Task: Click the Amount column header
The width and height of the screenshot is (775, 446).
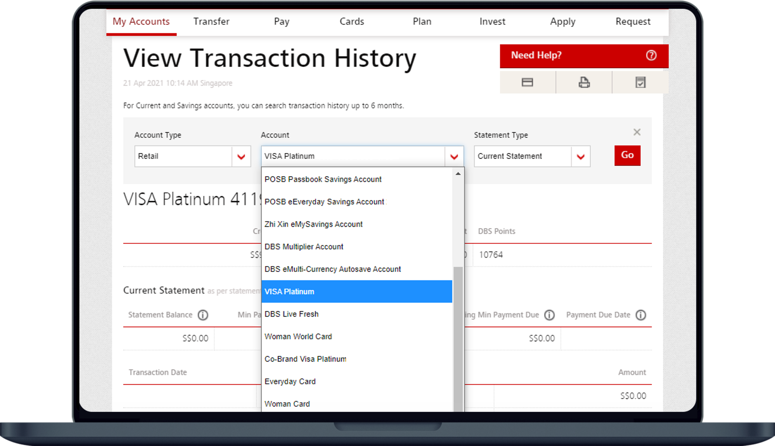Action: click(632, 372)
